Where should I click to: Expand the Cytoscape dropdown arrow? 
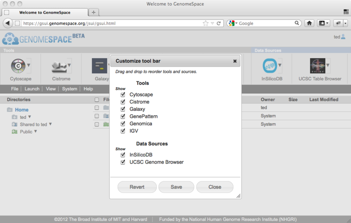click(29, 66)
